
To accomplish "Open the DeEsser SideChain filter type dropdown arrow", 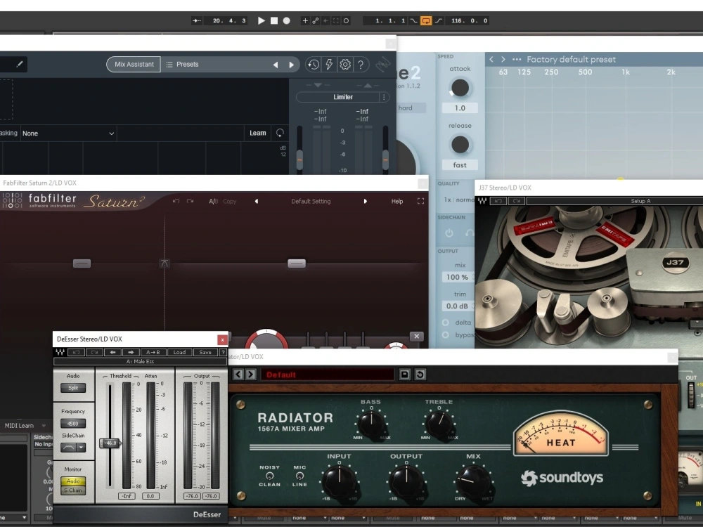I will point(81,447).
